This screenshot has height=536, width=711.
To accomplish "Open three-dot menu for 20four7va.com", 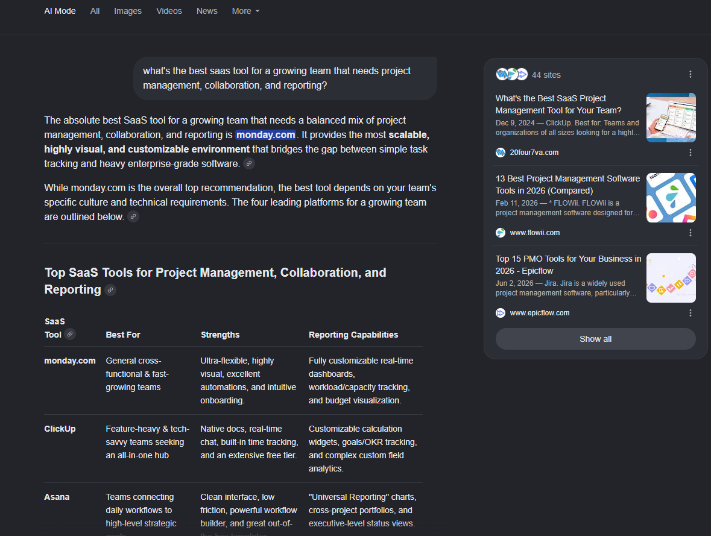I will pyautogui.click(x=690, y=153).
